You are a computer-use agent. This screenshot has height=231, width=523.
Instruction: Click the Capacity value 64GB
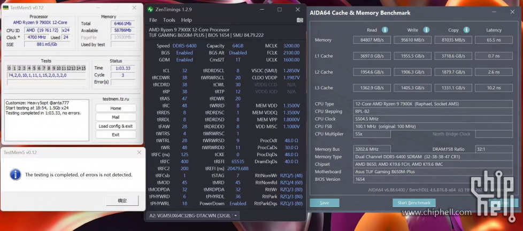(238, 45)
